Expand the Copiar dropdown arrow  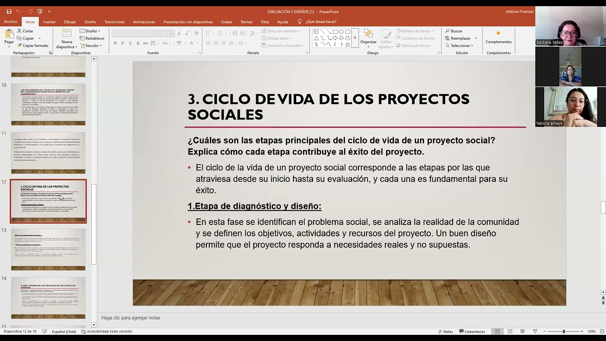click(39, 38)
